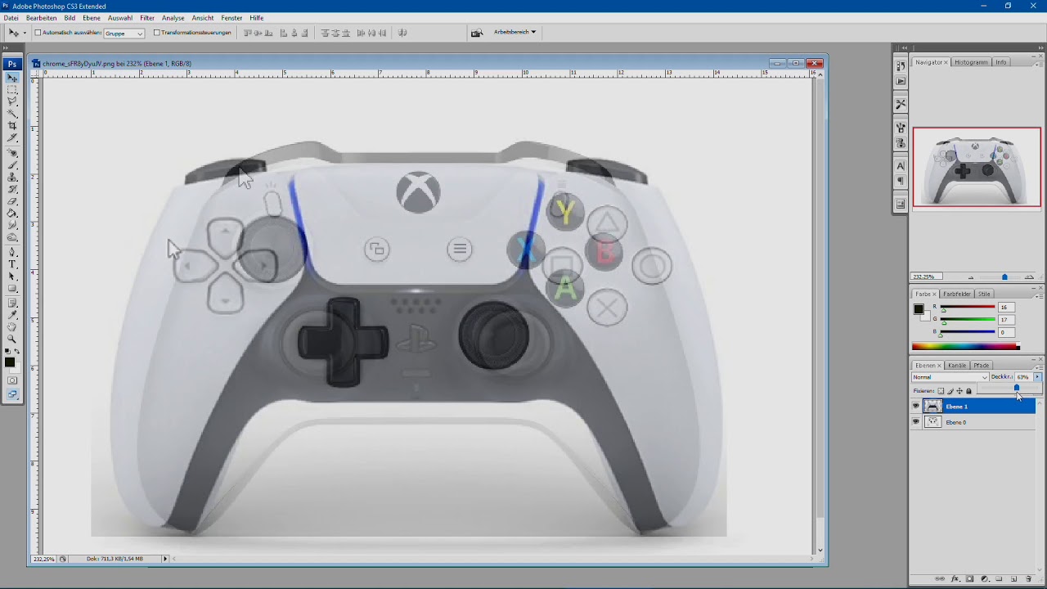Select the Crop tool
1047x589 pixels.
pyautogui.click(x=12, y=126)
